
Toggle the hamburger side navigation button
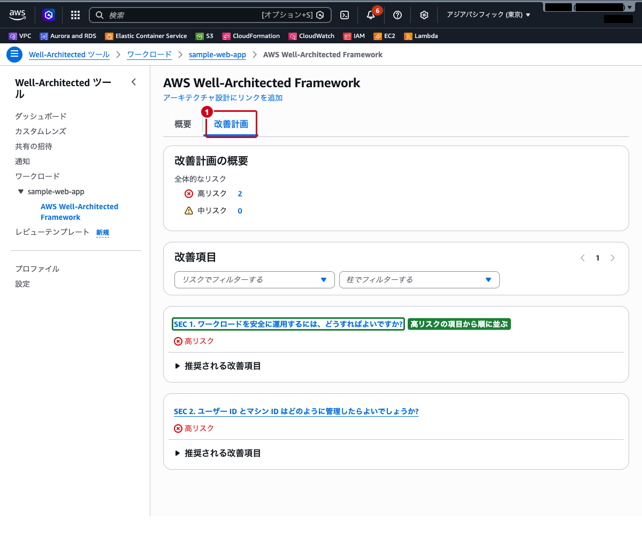click(x=14, y=55)
